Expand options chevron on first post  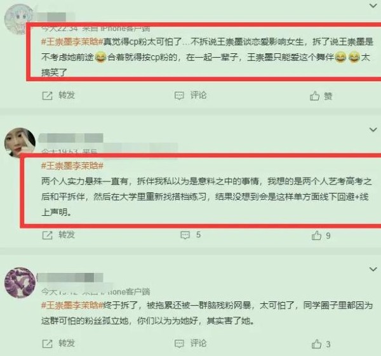click(373, 5)
